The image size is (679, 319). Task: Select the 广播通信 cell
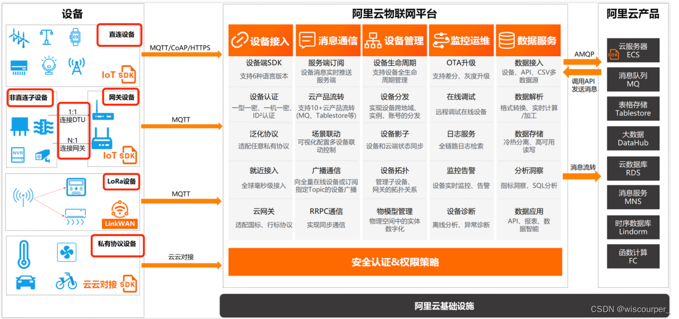click(326, 179)
